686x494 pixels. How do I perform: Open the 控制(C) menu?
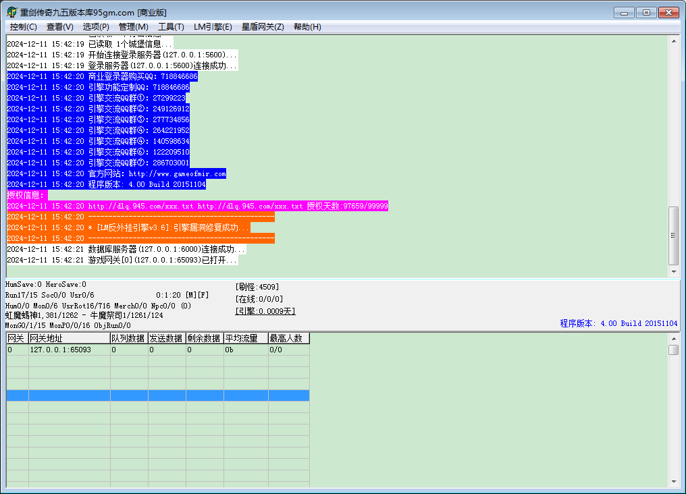(23, 27)
